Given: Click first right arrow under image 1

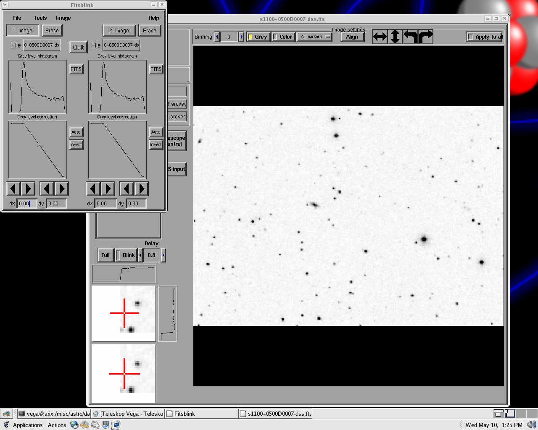Looking at the screenshot, I should tap(28, 189).
